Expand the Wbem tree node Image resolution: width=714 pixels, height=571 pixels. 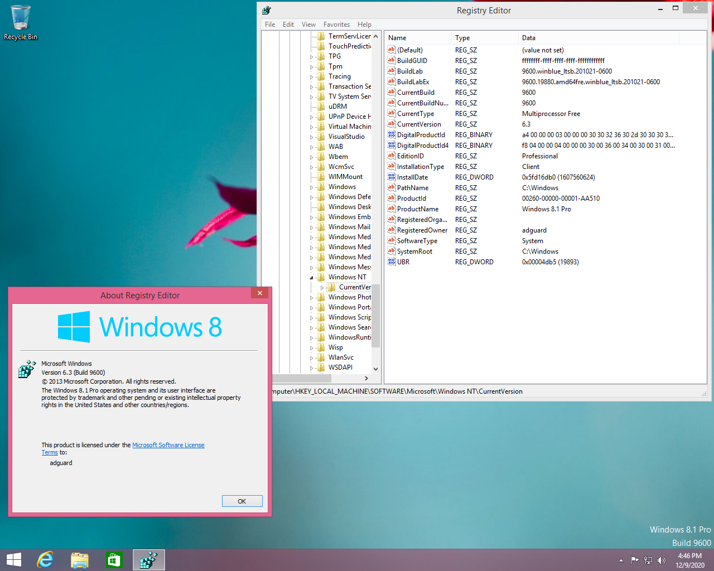click(x=312, y=157)
